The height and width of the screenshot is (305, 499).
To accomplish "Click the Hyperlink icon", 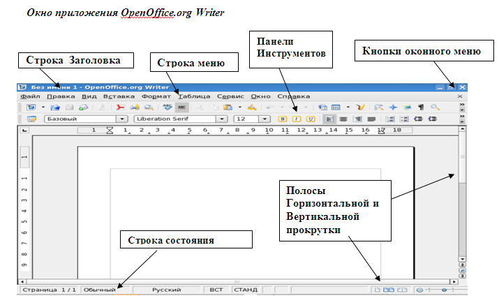I will 322,107.
